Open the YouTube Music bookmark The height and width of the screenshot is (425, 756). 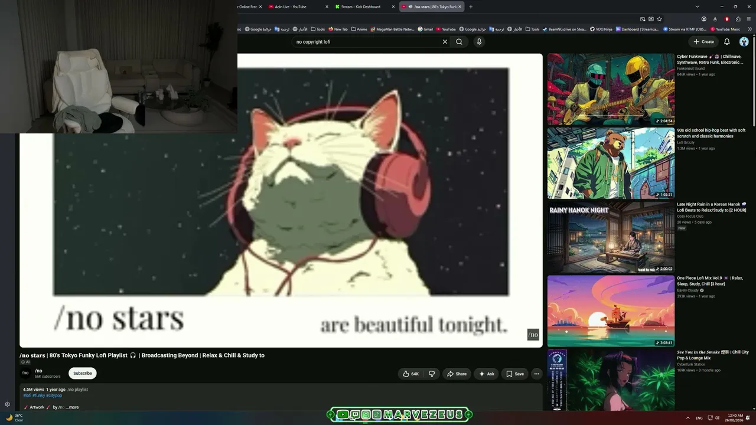pyautogui.click(x=725, y=29)
